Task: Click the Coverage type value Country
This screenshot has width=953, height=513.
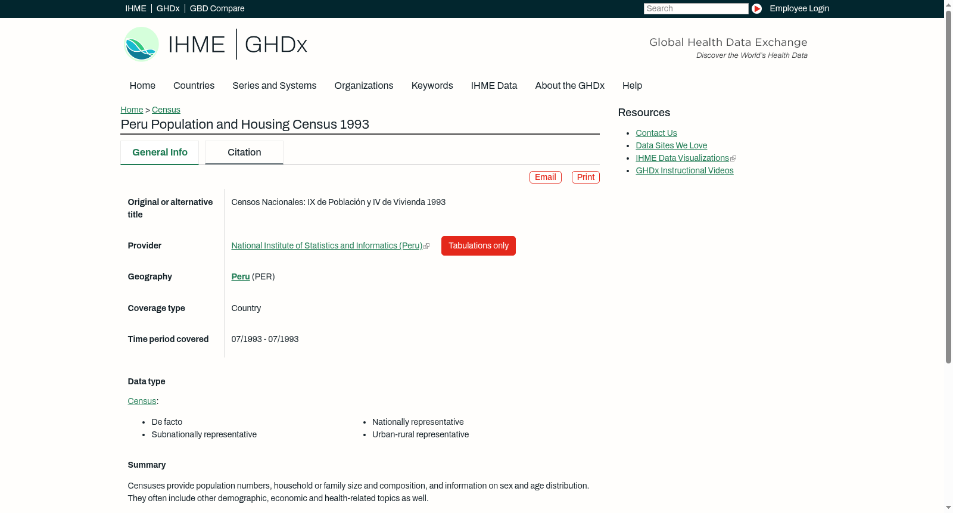Action: tap(246, 308)
